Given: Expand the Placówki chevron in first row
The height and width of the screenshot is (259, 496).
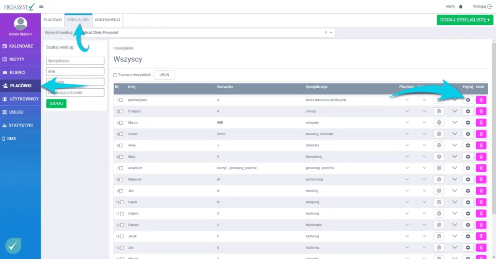Looking at the screenshot, I should pyautogui.click(x=407, y=100).
